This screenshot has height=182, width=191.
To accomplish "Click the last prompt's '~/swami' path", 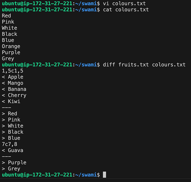I will tap(86, 175).
